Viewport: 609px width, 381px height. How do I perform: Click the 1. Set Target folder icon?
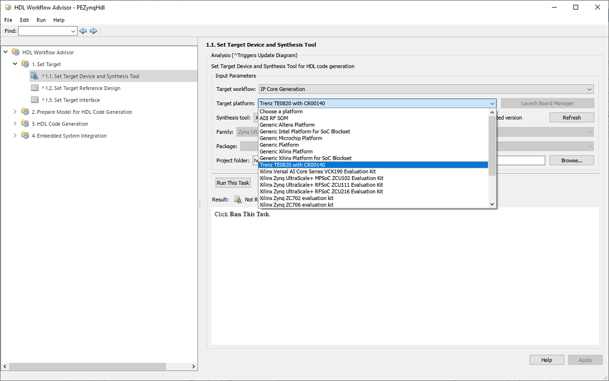pos(25,64)
